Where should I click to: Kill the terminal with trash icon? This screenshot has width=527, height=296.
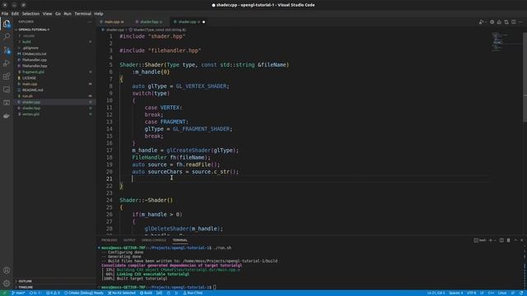[x=508, y=240]
